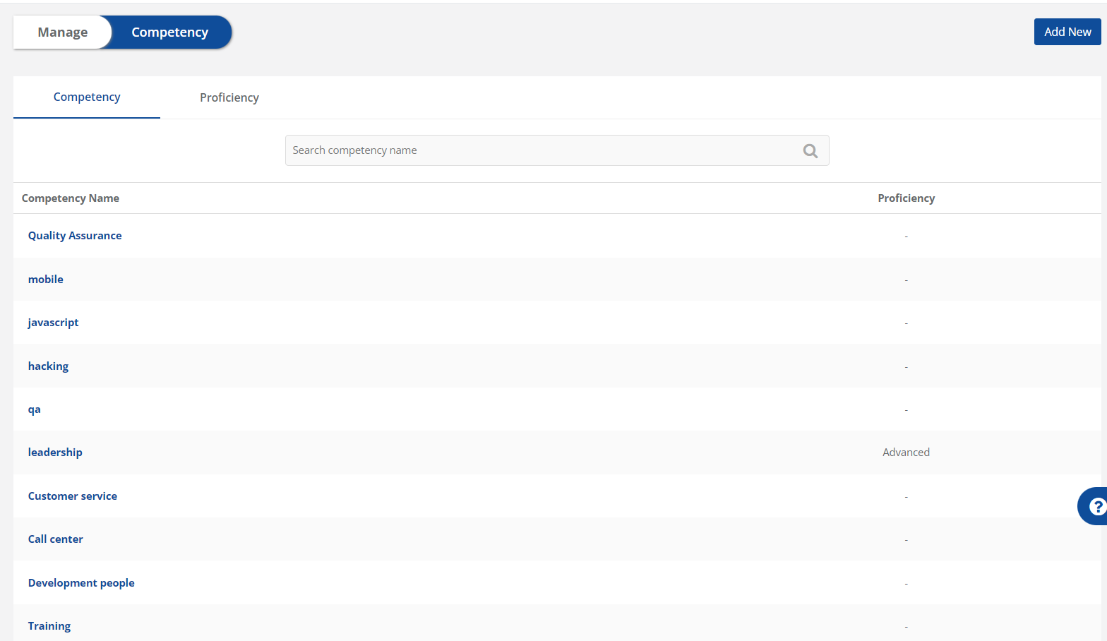Open the javascript competency

53,323
